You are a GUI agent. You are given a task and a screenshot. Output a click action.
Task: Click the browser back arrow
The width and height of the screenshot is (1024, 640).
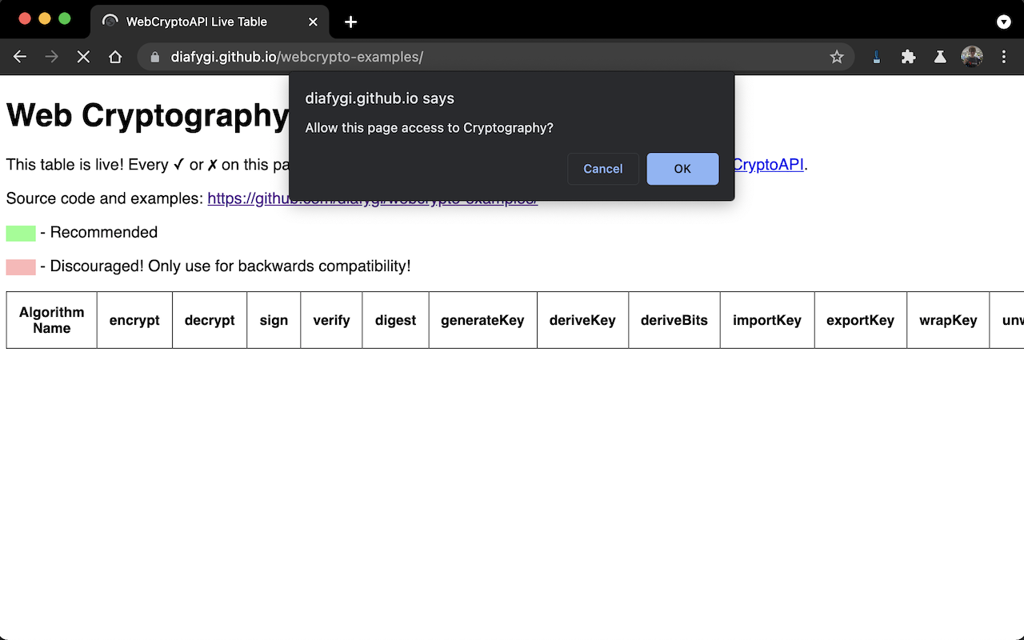[x=20, y=57]
